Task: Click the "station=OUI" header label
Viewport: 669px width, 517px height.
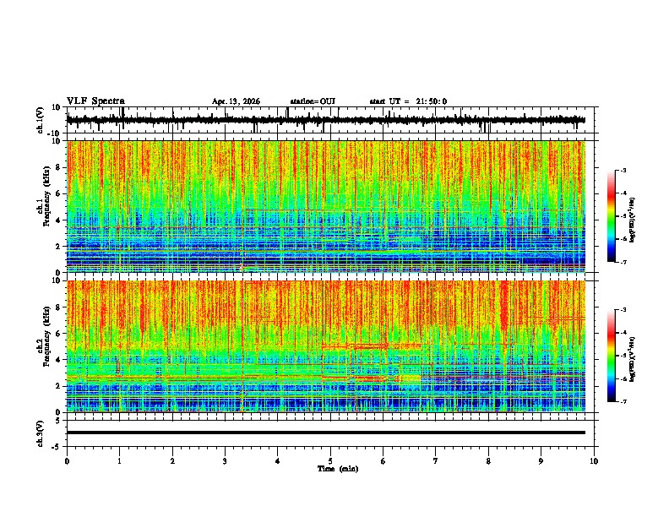Action: tap(313, 101)
